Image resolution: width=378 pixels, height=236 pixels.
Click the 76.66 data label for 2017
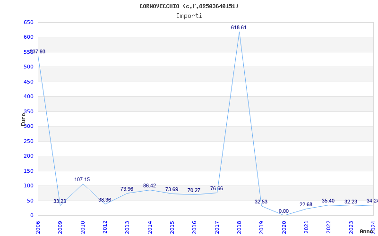click(x=216, y=188)
